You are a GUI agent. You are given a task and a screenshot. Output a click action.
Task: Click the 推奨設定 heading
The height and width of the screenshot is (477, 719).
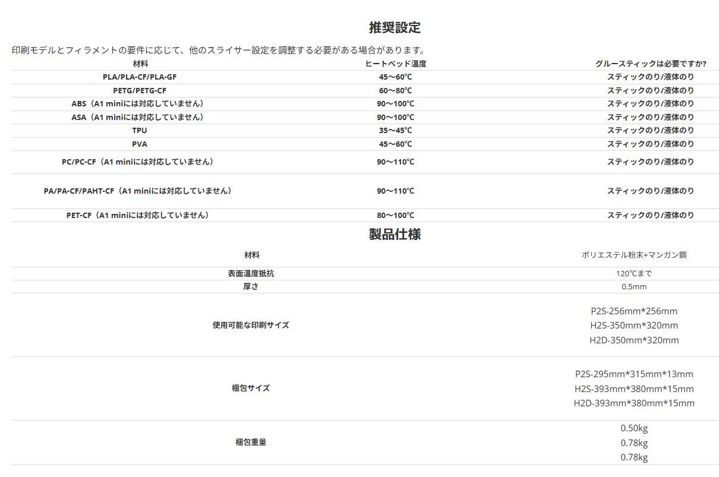click(395, 27)
